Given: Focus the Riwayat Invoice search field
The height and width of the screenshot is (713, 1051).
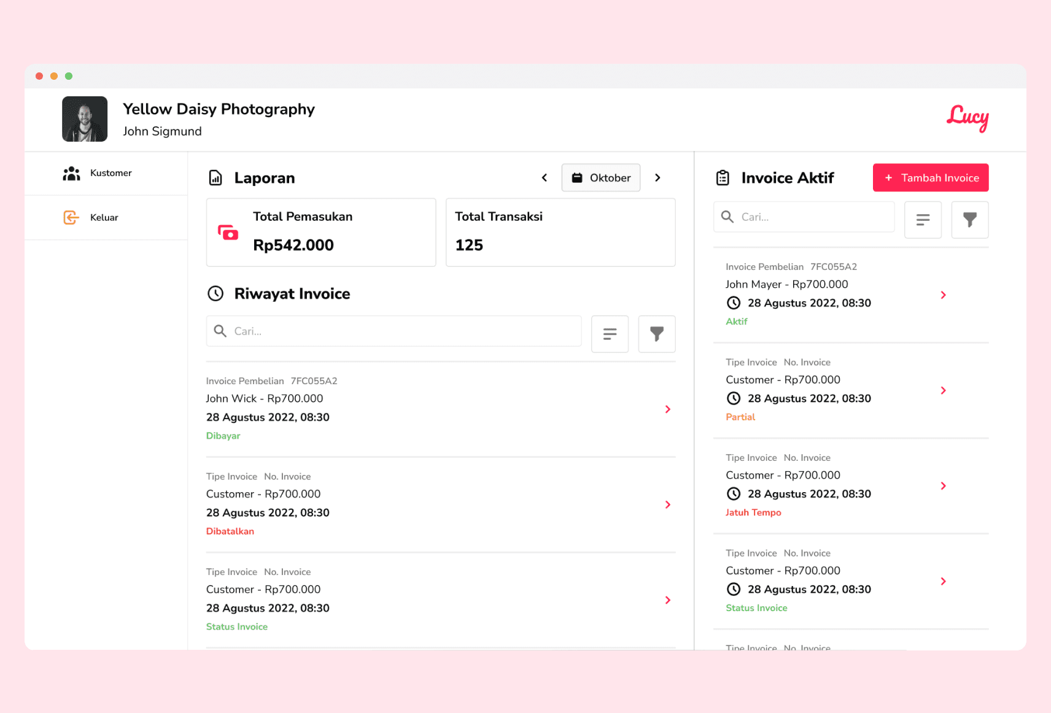Looking at the screenshot, I should (394, 331).
